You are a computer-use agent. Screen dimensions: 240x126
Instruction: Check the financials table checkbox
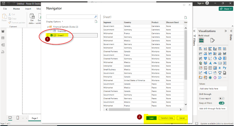[x=52, y=31]
